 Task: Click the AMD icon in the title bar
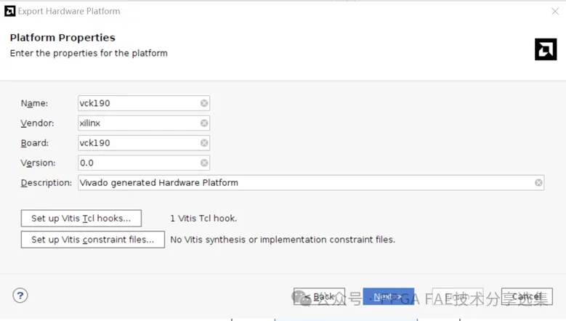(x=9, y=11)
